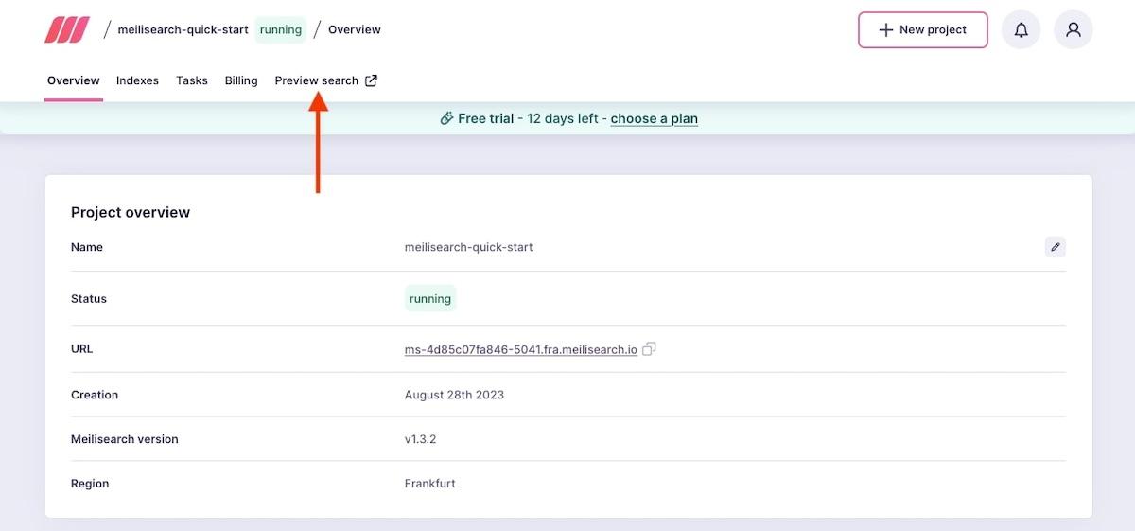This screenshot has width=1135, height=531.
Task: Switch to the Overview tab
Action: (74, 80)
